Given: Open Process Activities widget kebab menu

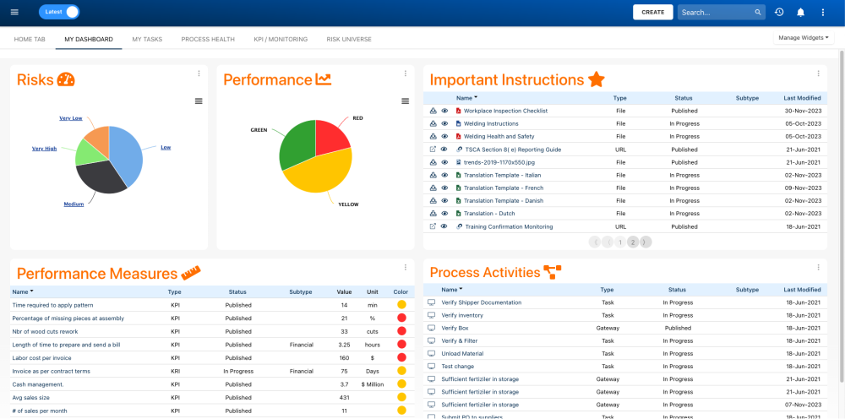Looking at the screenshot, I should pos(818,267).
